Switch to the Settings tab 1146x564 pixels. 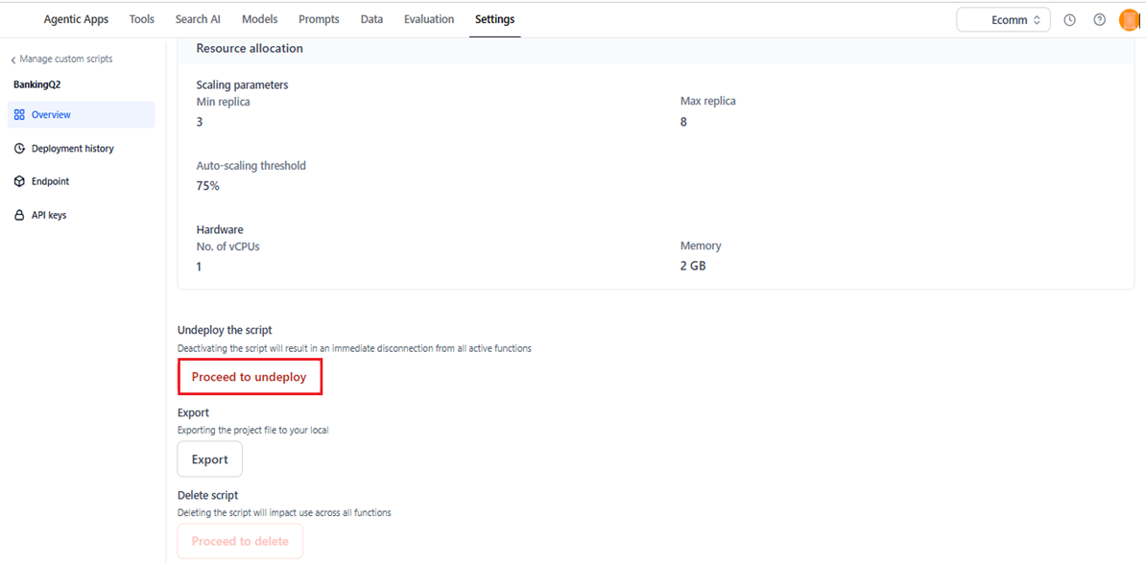pyautogui.click(x=494, y=18)
